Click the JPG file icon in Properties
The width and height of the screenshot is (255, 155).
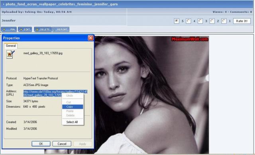[10, 54]
